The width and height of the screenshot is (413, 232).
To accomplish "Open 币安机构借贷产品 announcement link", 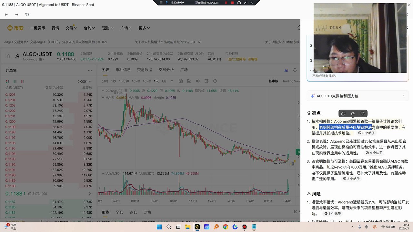I will click(168, 42).
